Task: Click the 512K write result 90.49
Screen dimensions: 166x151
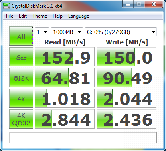Action: click(x=126, y=77)
